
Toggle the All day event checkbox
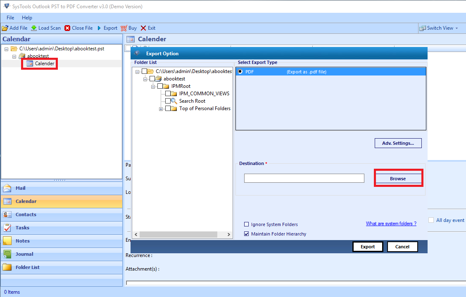[x=431, y=220]
